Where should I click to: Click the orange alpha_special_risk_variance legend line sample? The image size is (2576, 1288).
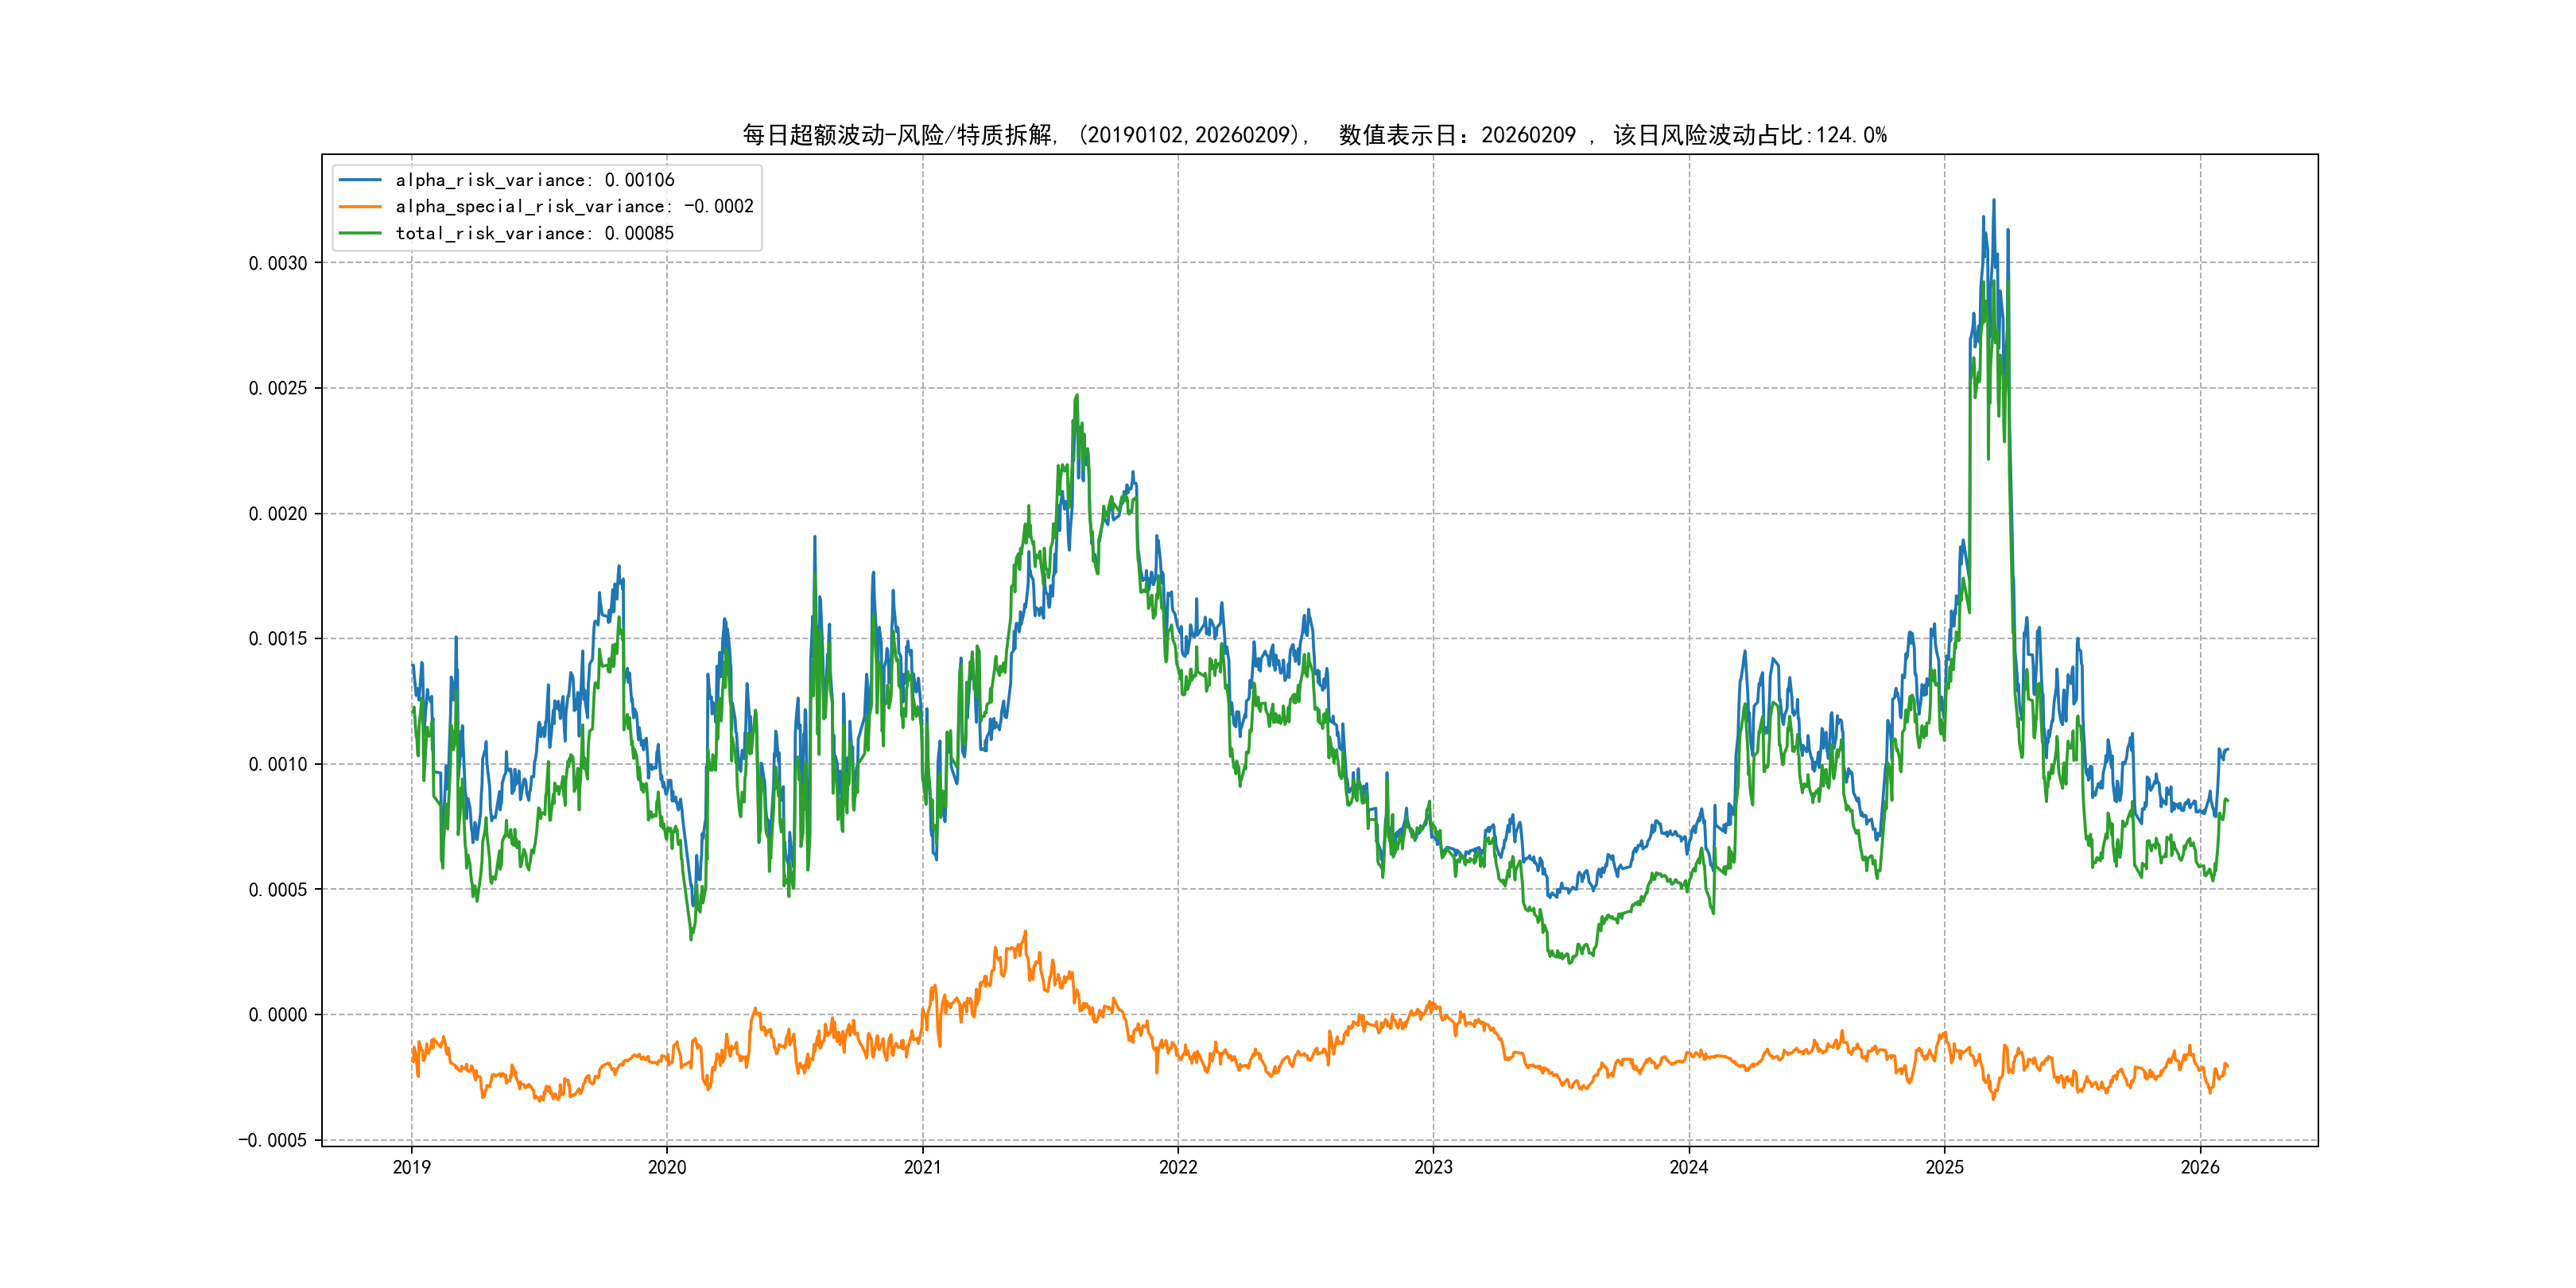coord(360,207)
